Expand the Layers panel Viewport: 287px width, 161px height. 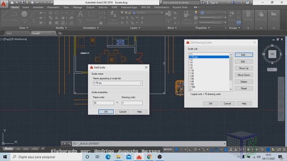click(x=135, y=28)
